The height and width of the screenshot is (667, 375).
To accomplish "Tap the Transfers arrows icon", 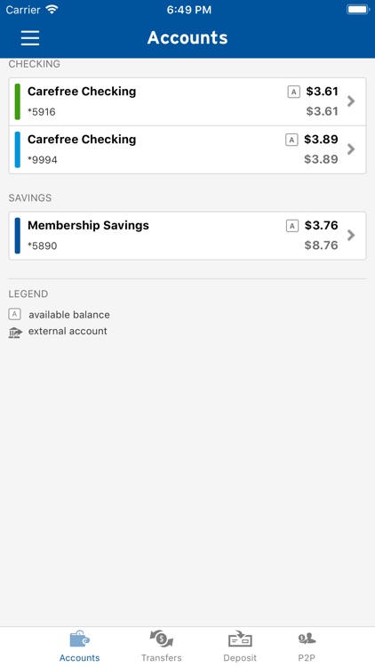I will click(x=161, y=639).
